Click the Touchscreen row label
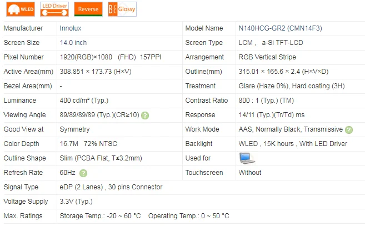 (204, 173)
